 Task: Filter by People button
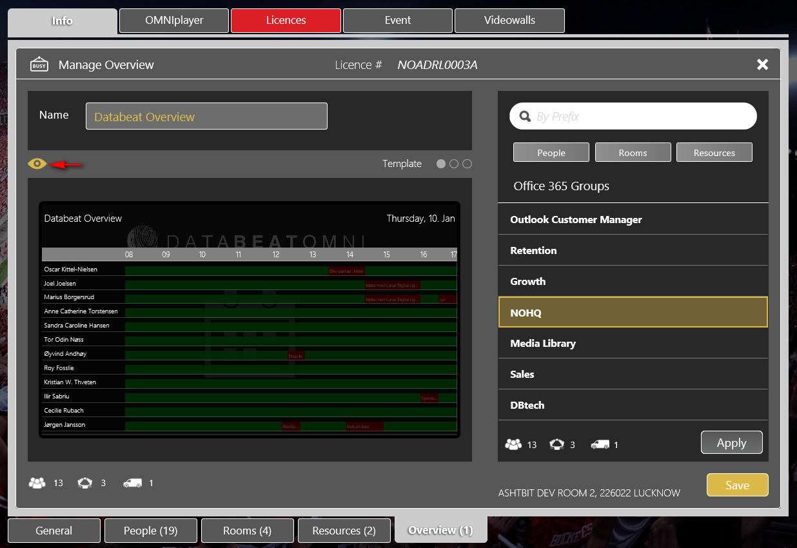tap(551, 152)
